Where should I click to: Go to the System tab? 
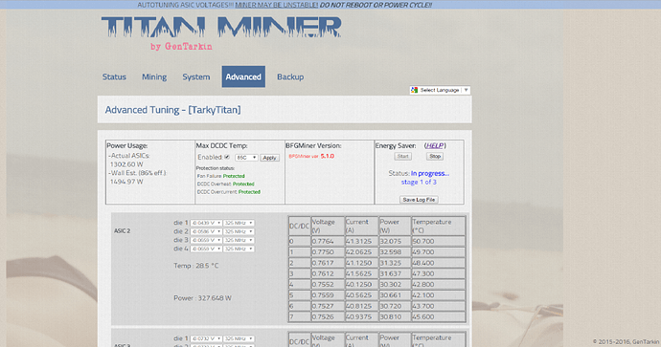[x=196, y=77]
